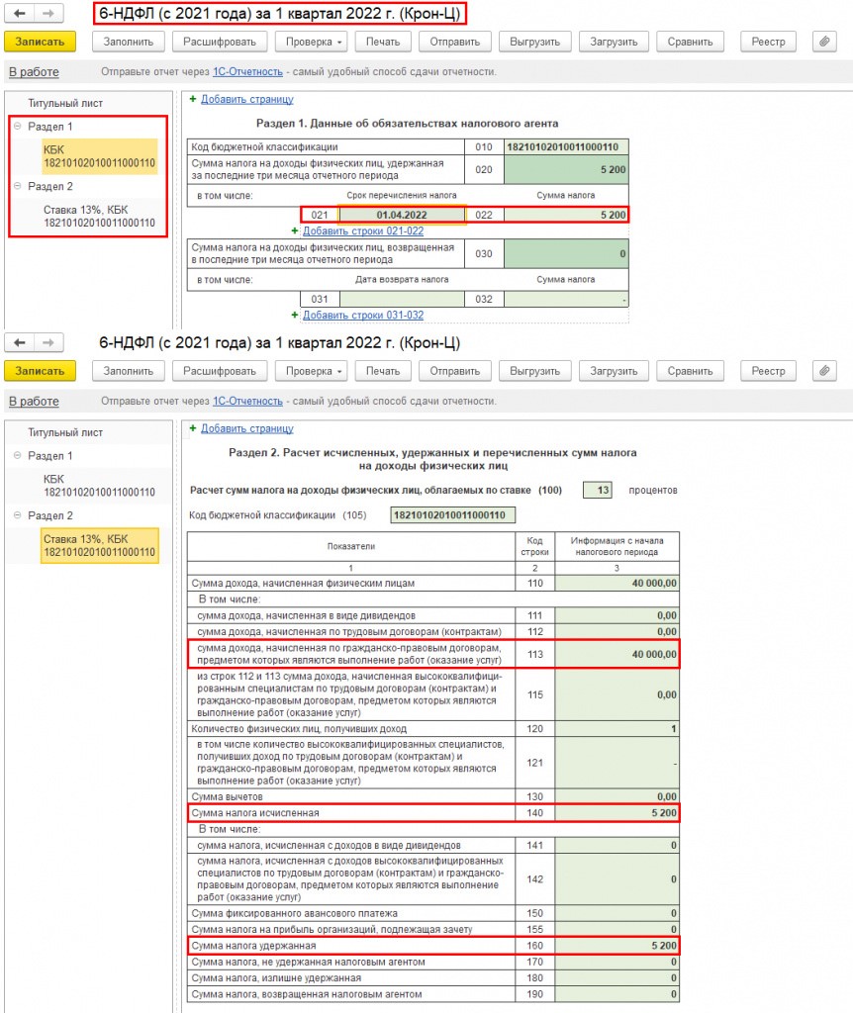Click plus icon by Добавить страницу above Раздел 2 title
This screenshot has width=853, height=1013.
[x=193, y=428]
